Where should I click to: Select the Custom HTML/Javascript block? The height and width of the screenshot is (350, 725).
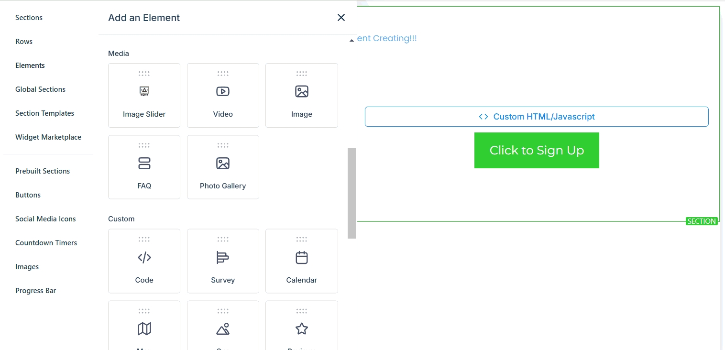(537, 117)
